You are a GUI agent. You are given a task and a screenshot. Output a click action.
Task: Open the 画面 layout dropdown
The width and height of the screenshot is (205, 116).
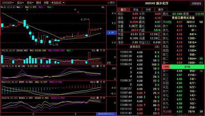[x=30, y=3]
